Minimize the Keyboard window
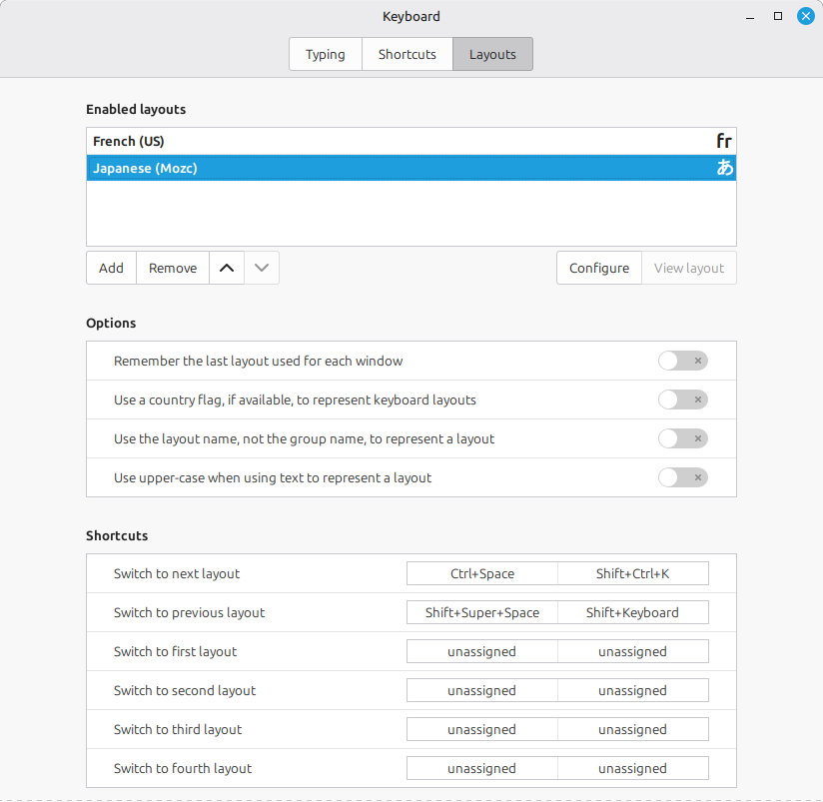 [751, 16]
